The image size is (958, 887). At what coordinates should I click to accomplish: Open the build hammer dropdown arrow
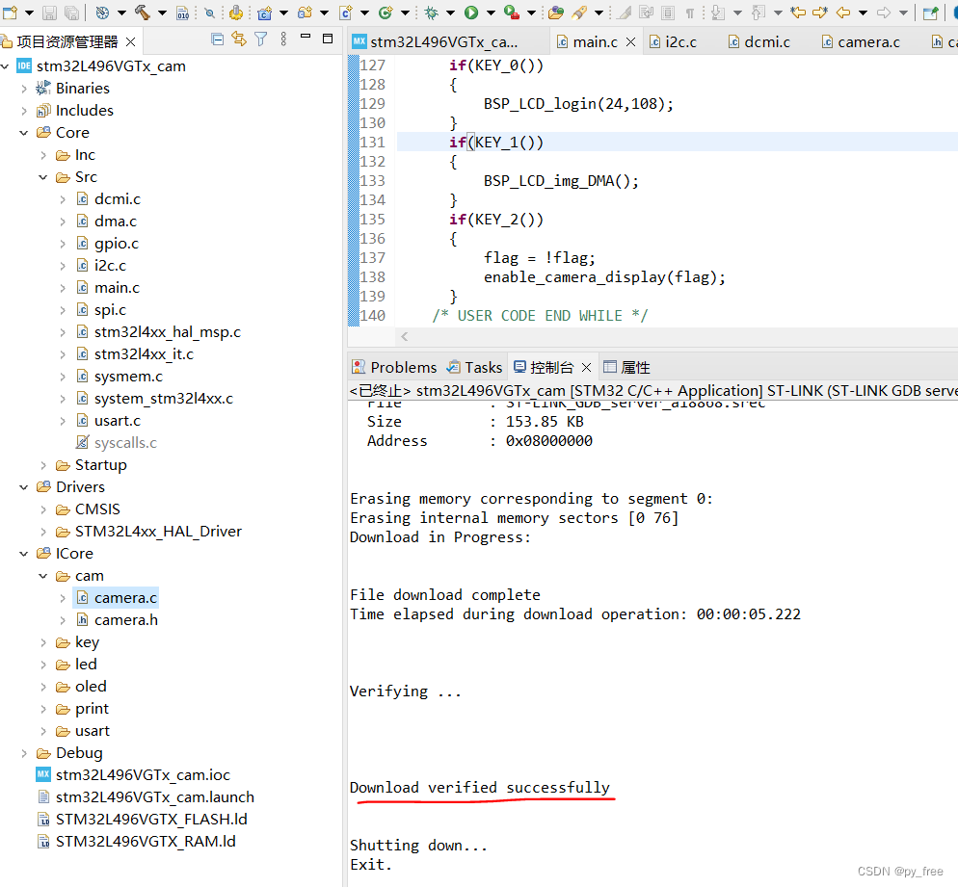pos(161,13)
